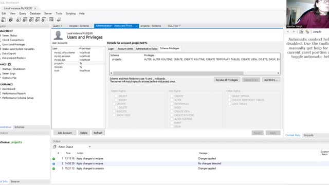Click the icon left of Action Output
The height and width of the screenshot is (185, 329).
(54, 146)
